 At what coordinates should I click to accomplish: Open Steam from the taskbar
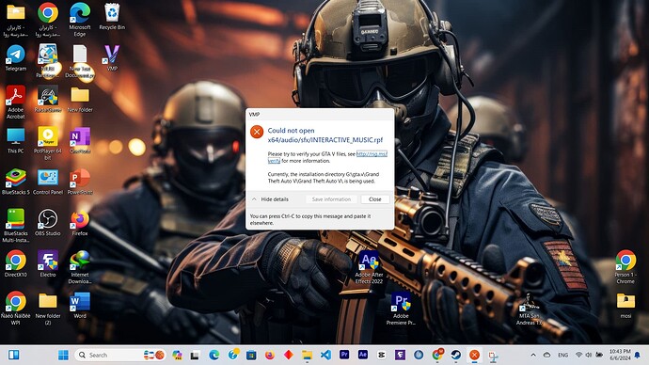coord(455,355)
